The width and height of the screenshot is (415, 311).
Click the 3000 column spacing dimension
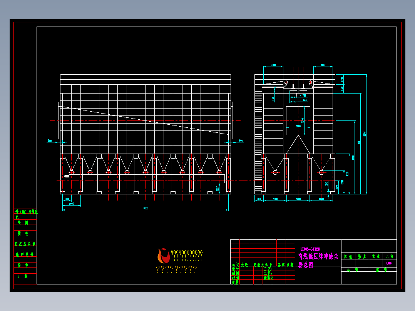72,204
